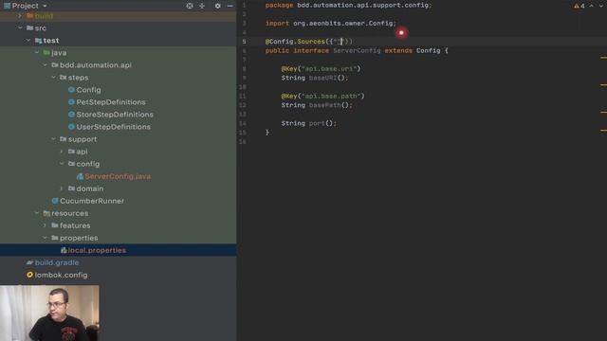Viewport: 607px width, 341px height.
Task: Click the StoreStepDefinitions class icon
Action: coord(71,115)
